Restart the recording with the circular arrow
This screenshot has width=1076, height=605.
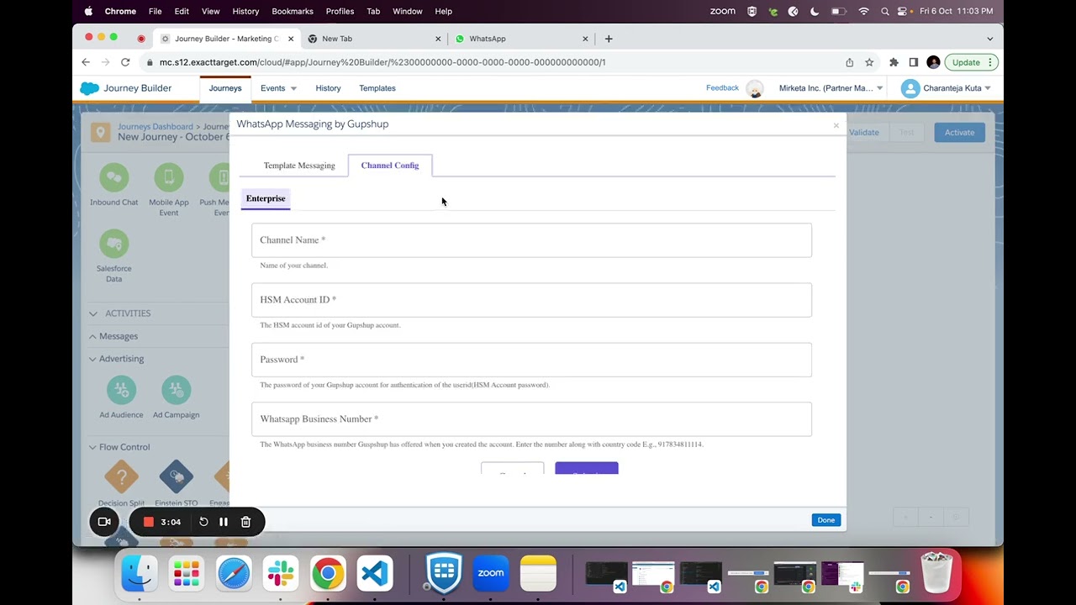click(203, 522)
